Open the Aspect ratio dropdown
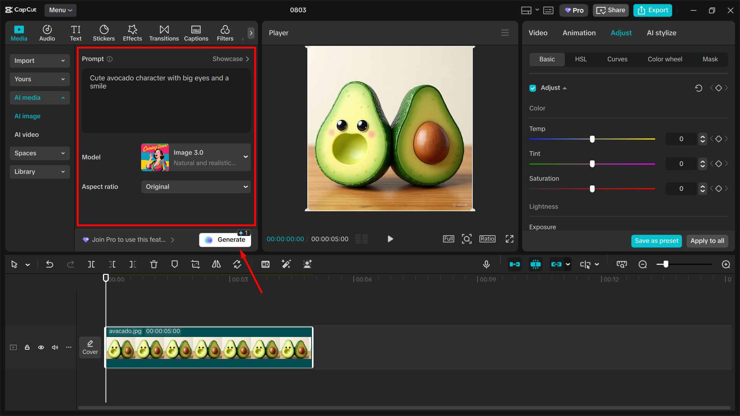This screenshot has height=416, width=740. point(196,187)
